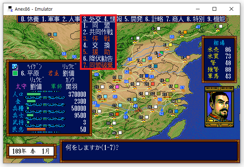Select city 9 teal marker

click(155, 66)
